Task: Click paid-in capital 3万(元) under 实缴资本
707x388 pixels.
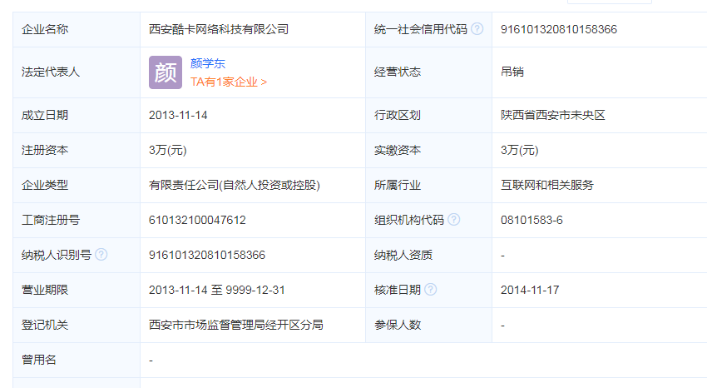Action: click(519, 150)
